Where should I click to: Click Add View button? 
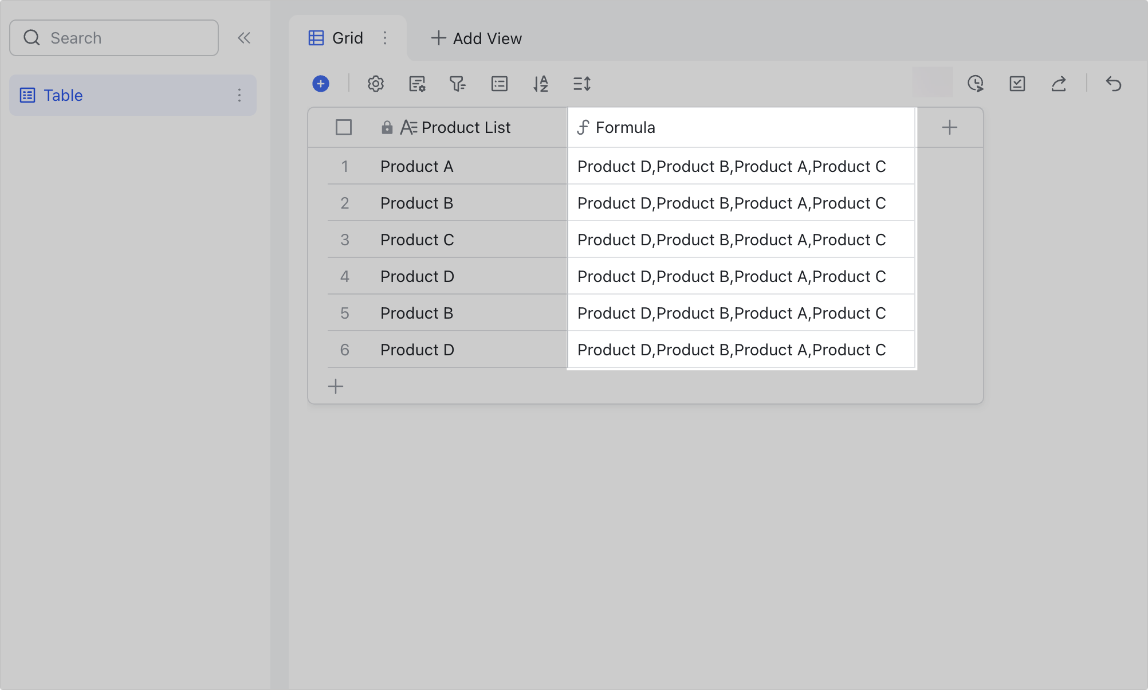point(476,38)
